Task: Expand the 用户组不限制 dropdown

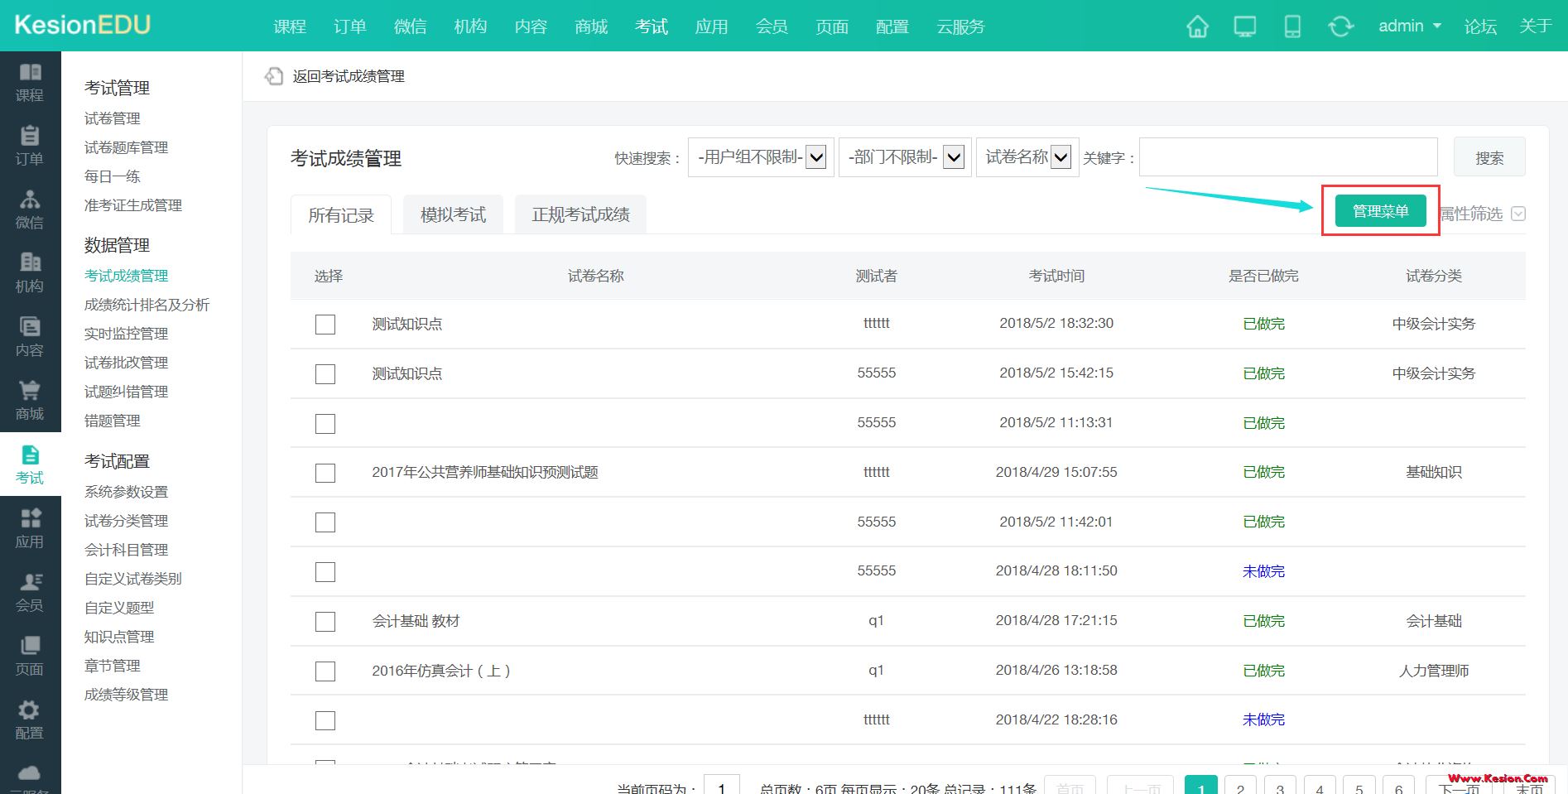Action: pos(760,157)
